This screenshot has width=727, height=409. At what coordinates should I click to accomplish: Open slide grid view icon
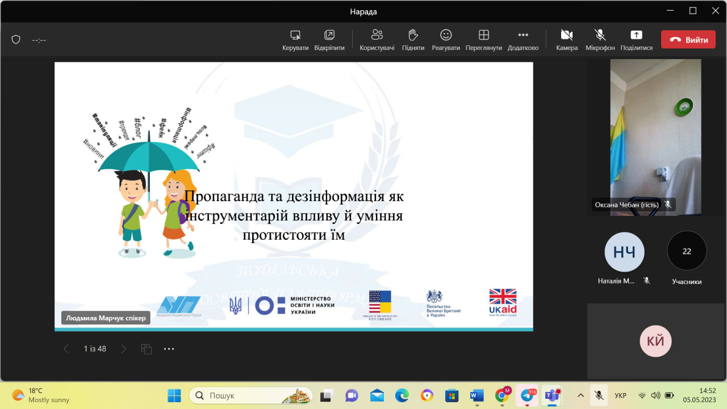click(146, 349)
